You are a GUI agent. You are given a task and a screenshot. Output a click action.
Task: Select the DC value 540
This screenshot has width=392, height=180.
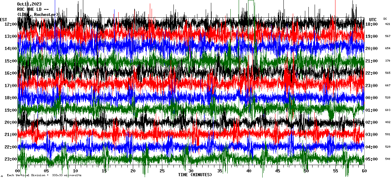click(x=387, y=159)
